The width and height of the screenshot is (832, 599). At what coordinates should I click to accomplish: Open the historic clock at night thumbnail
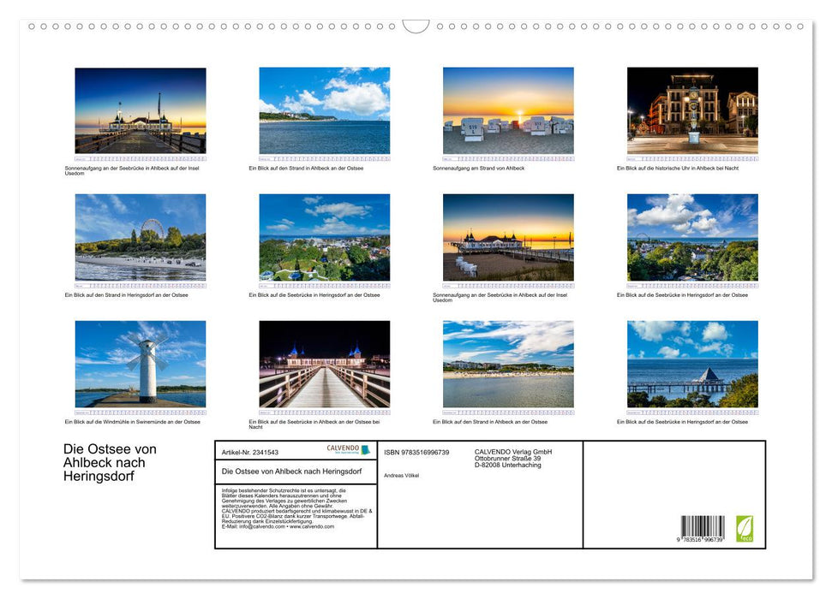(692, 110)
